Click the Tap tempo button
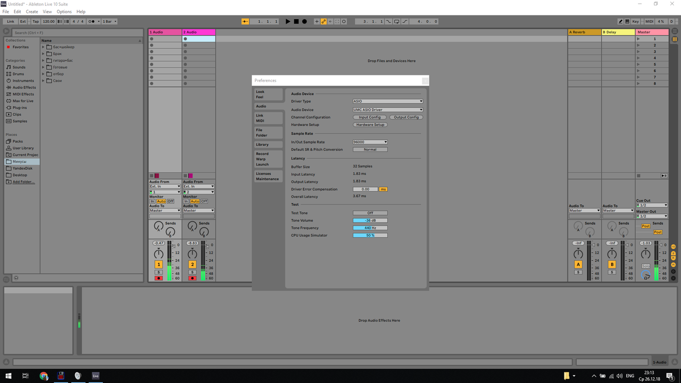The image size is (681, 383). point(36,21)
